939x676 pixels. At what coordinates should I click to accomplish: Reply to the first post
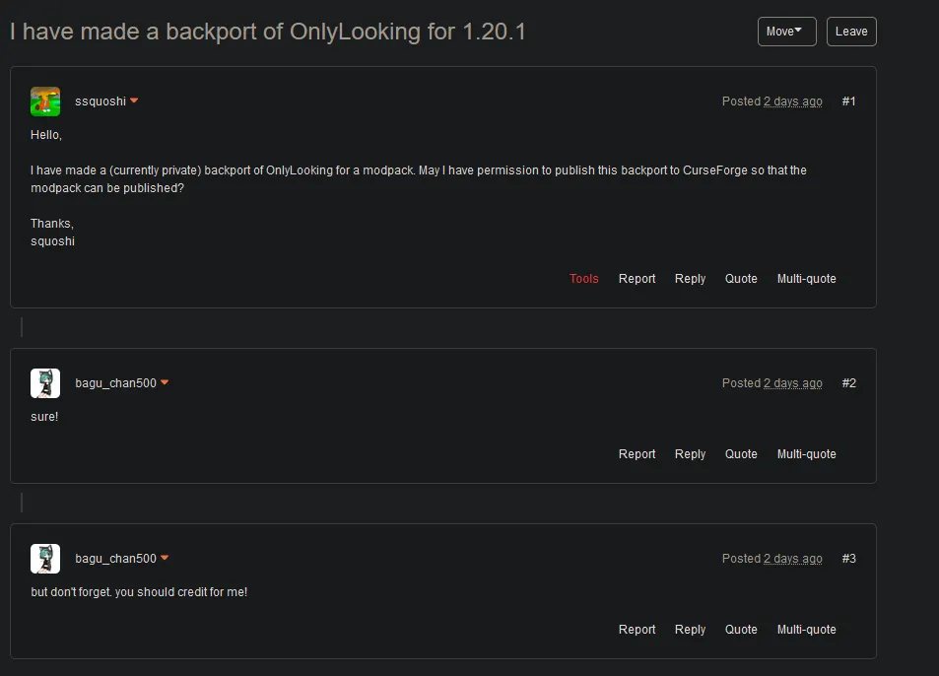pos(690,279)
